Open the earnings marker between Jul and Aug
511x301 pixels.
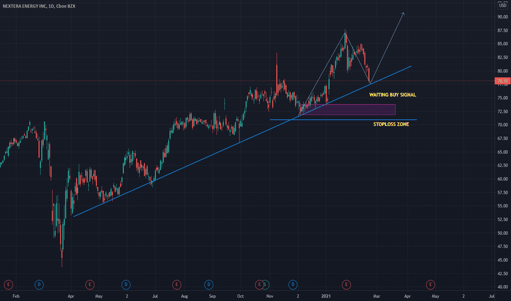click(x=177, y=285)
